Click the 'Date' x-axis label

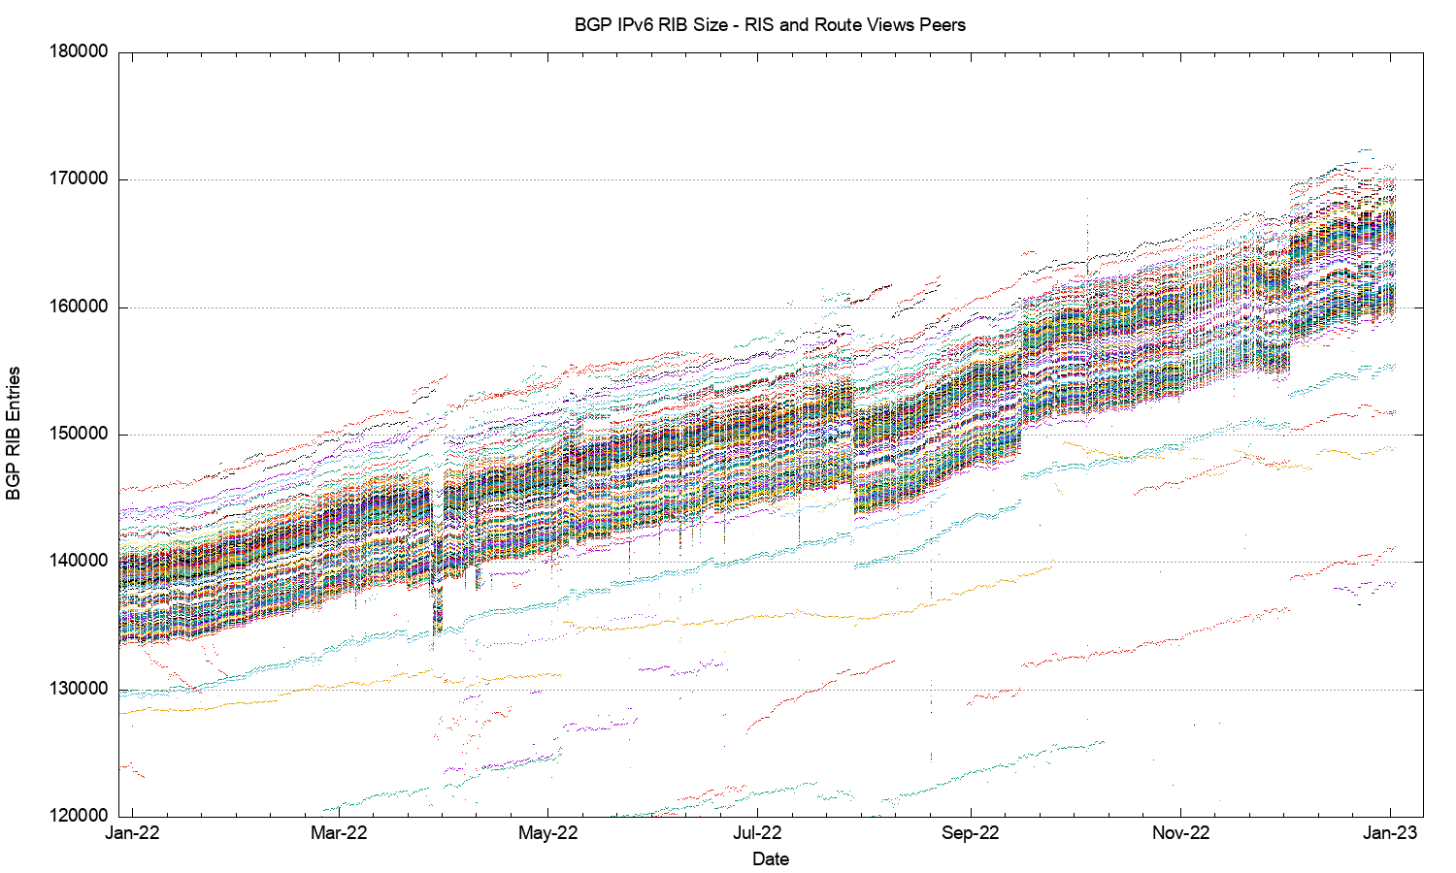point(771,858)
